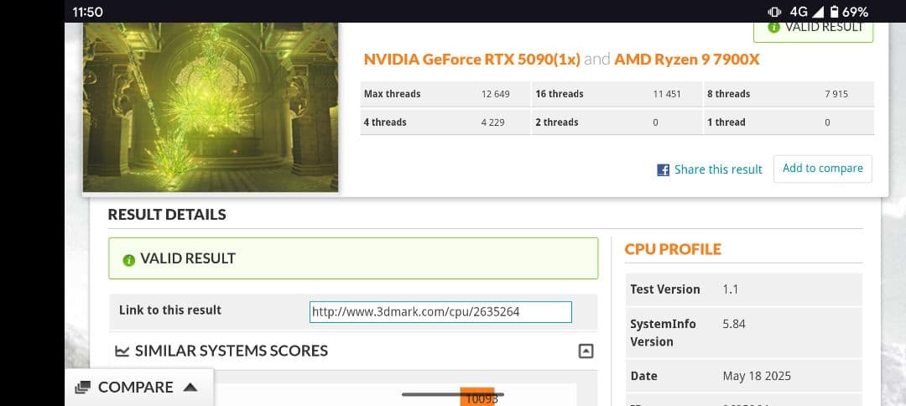Viewport: 906px width, 406px height.
Task: Click the 16 threads score 11 451
Action: (668, 94)
